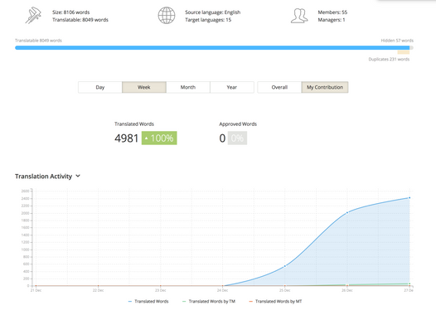Screen dimensions: 436x315
Task: Toggle Translated Words legend series
Action: pyautogui.click(x=148, y=302)
